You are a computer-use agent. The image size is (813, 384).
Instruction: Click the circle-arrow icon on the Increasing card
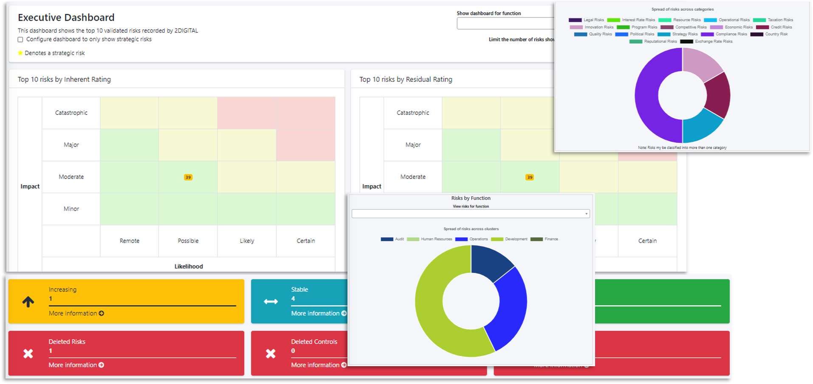tap(101, 313)
